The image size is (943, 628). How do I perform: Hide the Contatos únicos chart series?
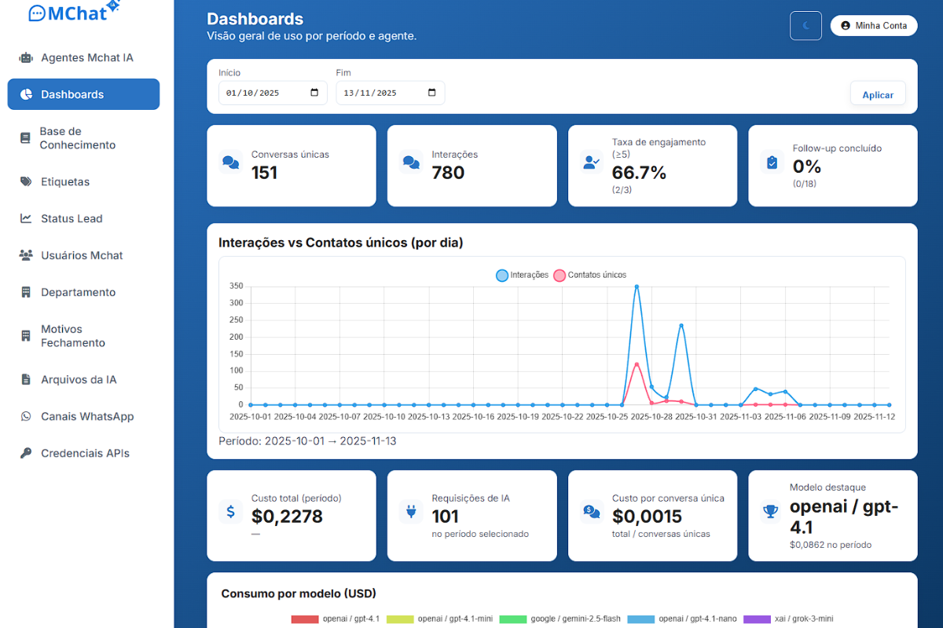pos(595,275)
